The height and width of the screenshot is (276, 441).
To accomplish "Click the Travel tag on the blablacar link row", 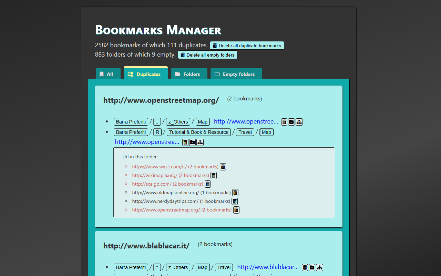I will [224, 267].
